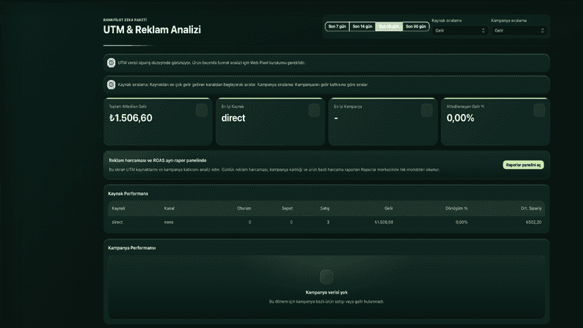Screen dimensions: 583x328
Task: Select the highlighted range tab beside Son 90 gün
Action: [x=389, y=27]
